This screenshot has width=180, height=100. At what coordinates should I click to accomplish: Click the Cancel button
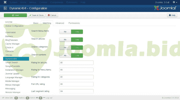tap(52, 15)
